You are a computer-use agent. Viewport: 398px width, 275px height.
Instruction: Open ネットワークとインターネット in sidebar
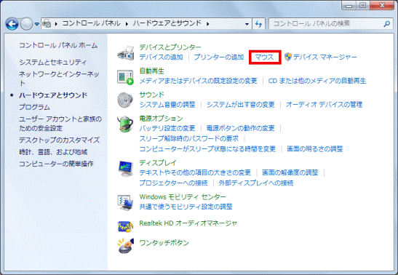coord(59,79)
